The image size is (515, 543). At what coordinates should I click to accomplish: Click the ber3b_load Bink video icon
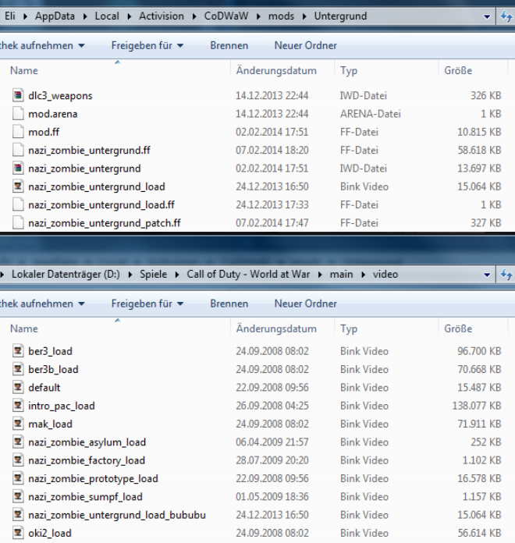pos(18,369)
